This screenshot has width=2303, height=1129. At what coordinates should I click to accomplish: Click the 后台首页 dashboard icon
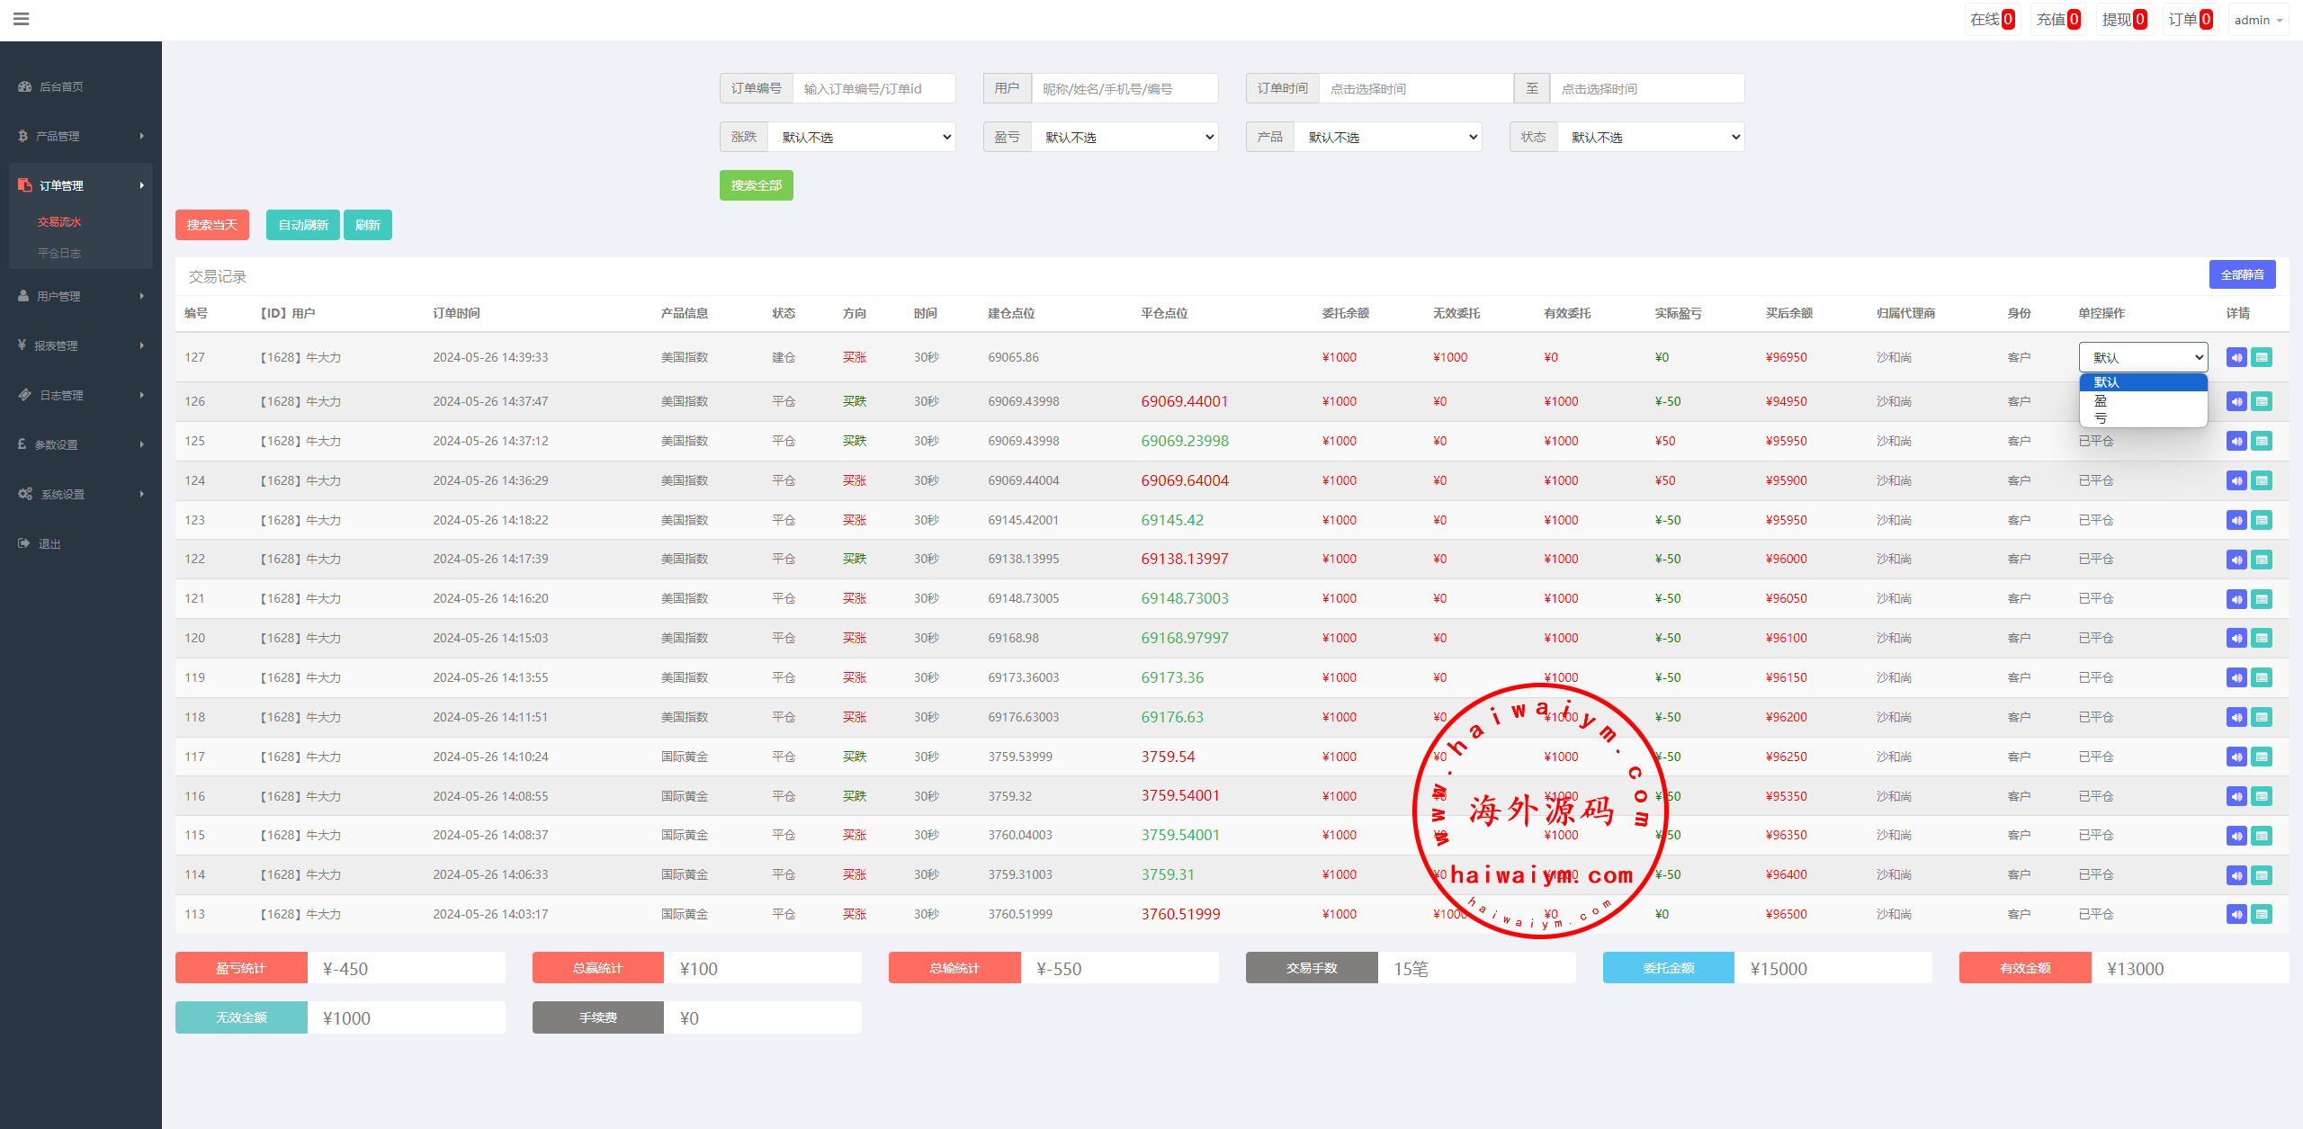click(25, 87)
